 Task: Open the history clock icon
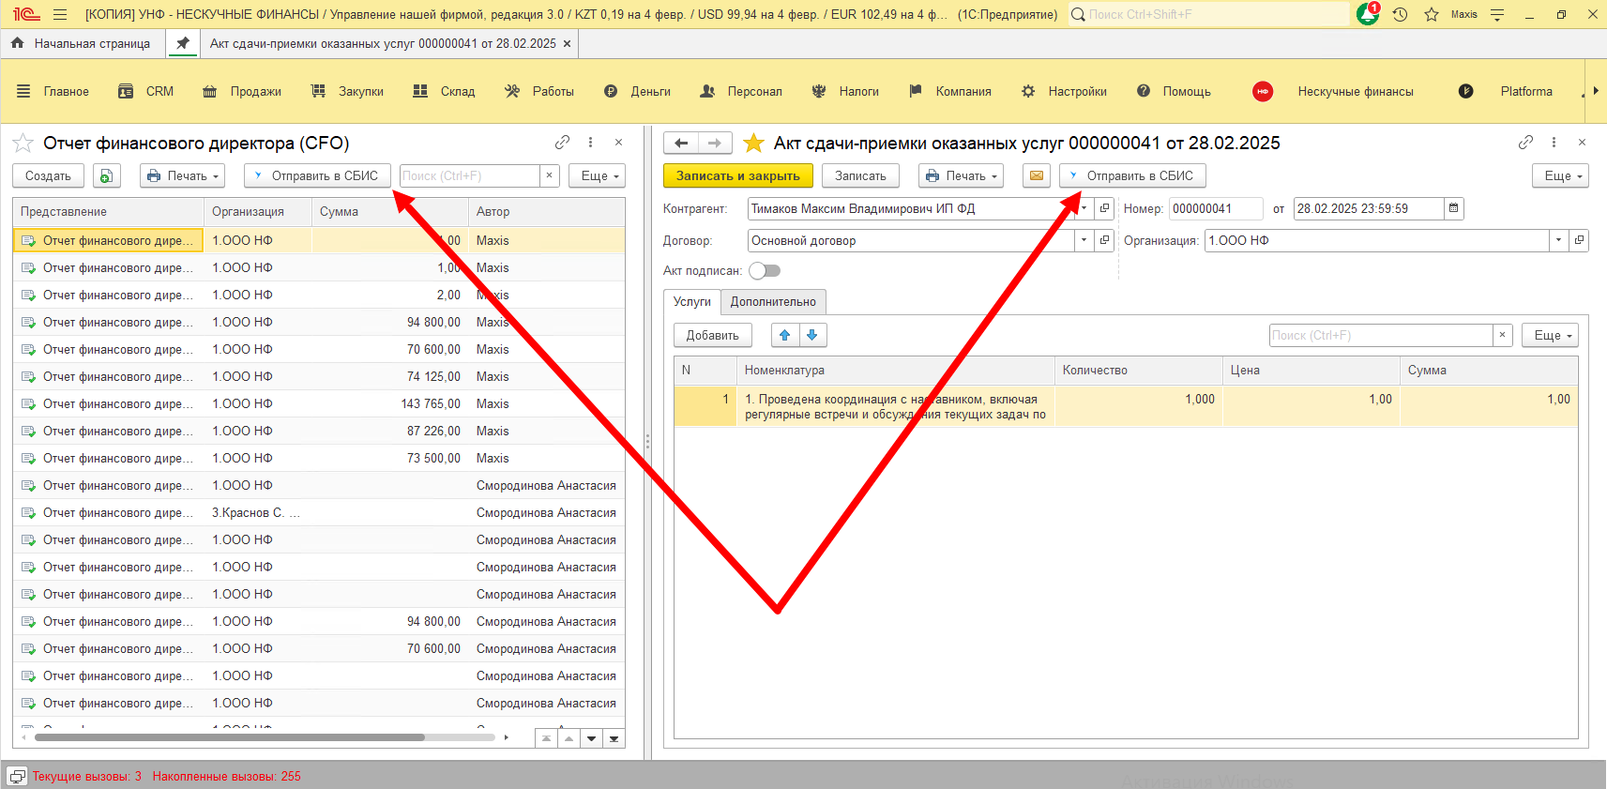click(1400, 15)
